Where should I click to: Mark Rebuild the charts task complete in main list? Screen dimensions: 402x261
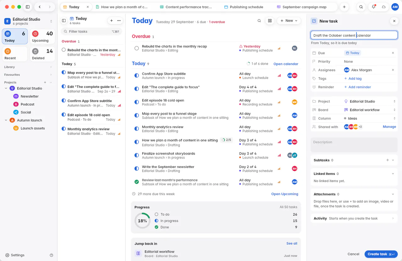point(137,48)
